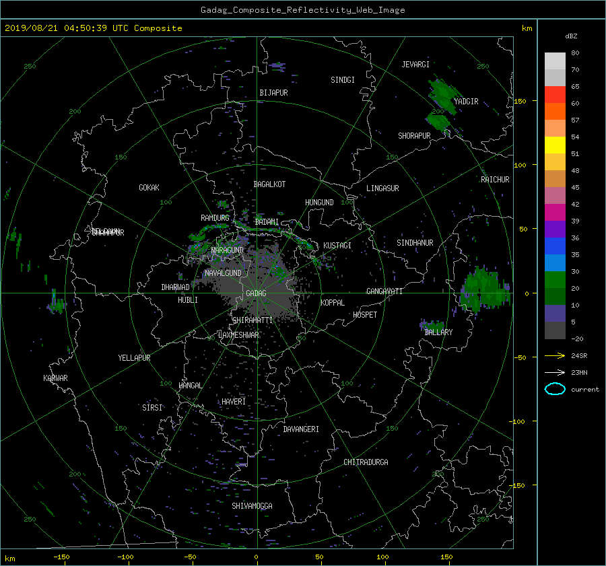606x566 pixels.
Task: Click the YELLAPUR city label
Action: [x=134, y=358]
